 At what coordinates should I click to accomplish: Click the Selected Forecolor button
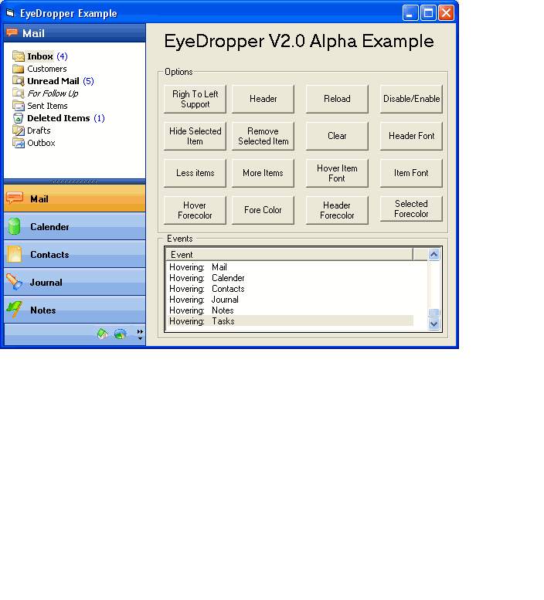(x=411, y=209)
